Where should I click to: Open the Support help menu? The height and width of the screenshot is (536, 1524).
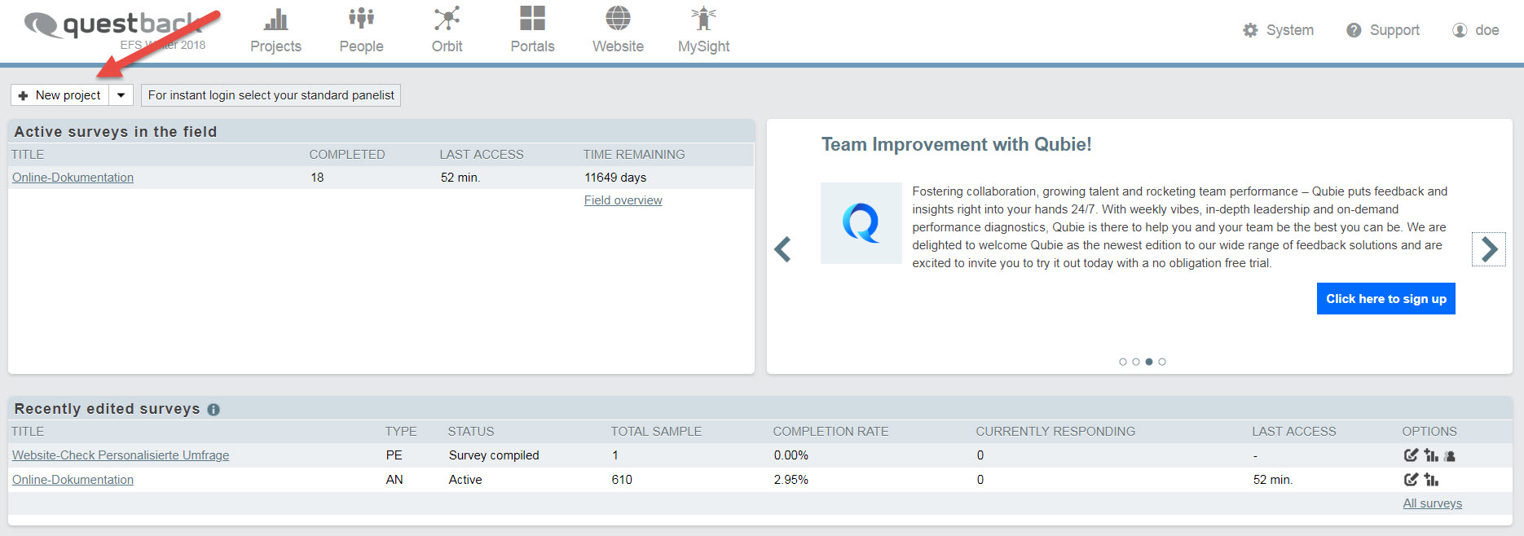pyautogui.click(x=1383, y=30)
